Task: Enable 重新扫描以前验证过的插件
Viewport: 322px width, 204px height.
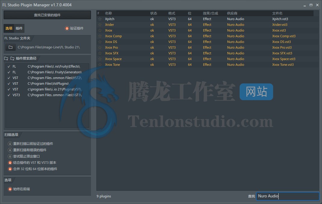Action: tap(10, 144)
